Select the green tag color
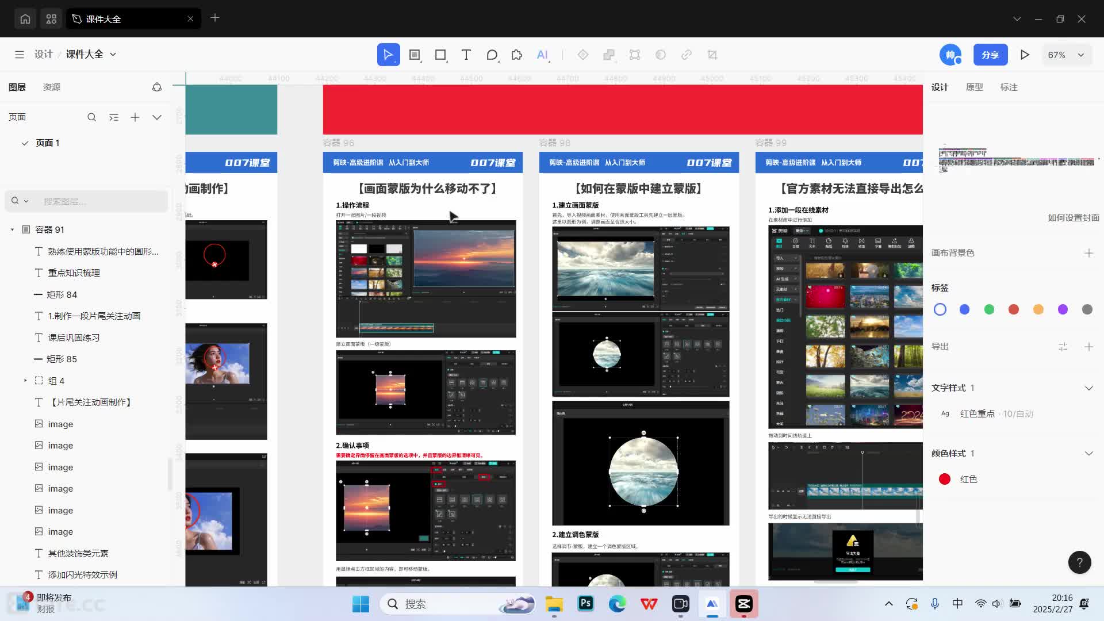1104x621 pixels. [989, 310]
